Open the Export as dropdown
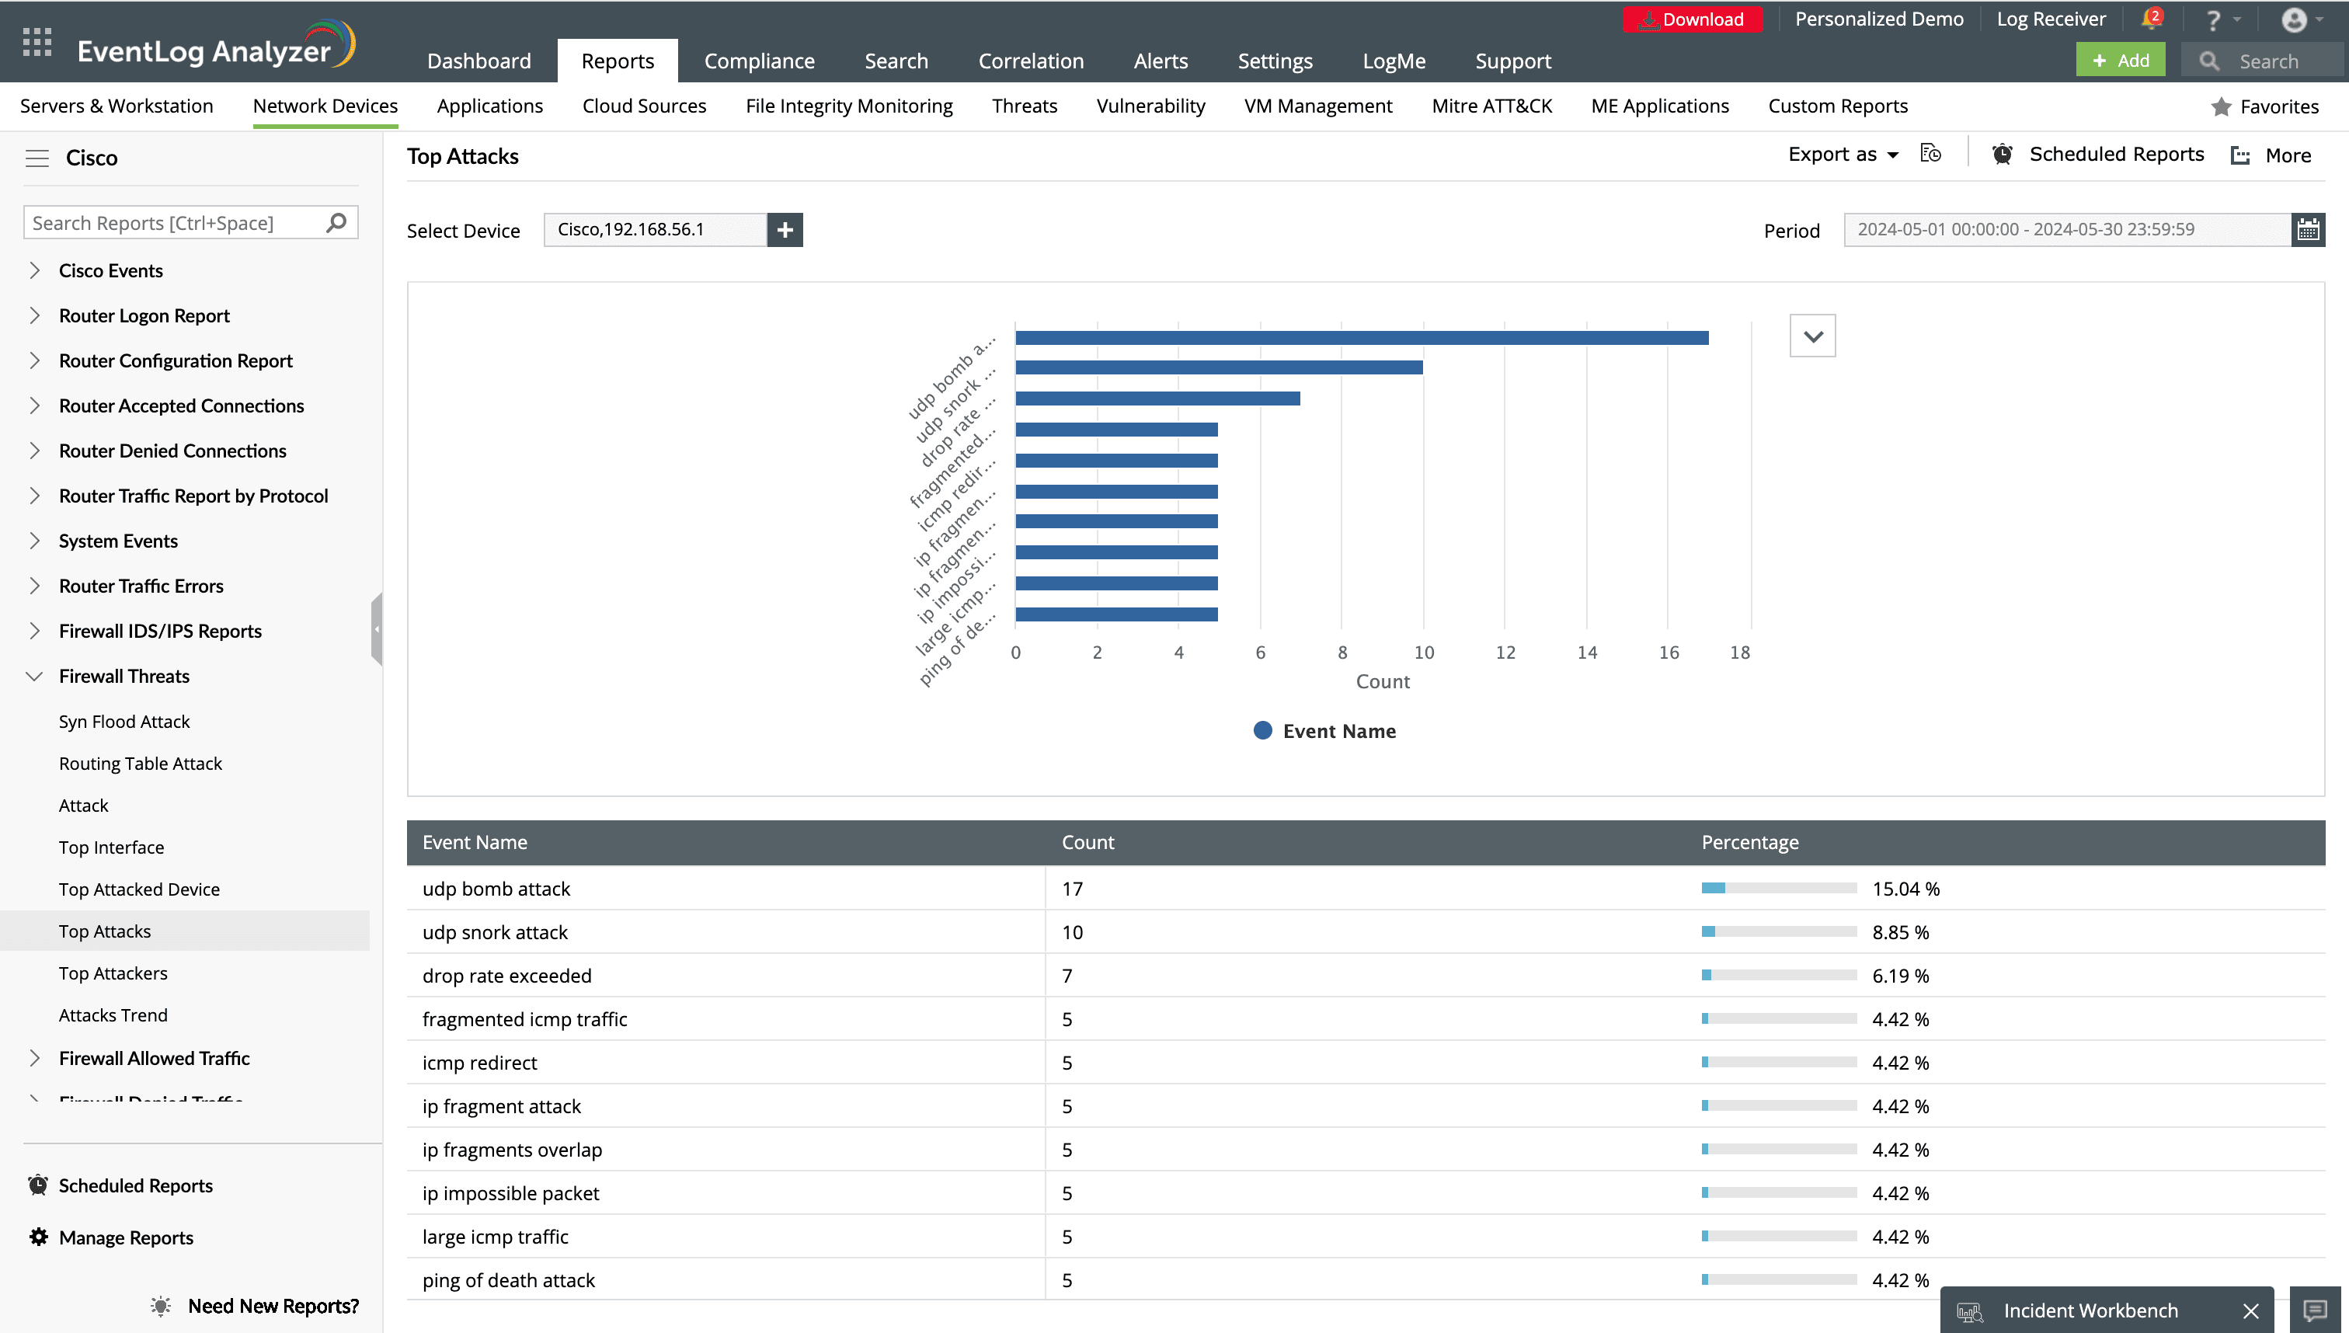Image resolution: width=2349 pixels, height=1333 pixels. [1843, 155]
